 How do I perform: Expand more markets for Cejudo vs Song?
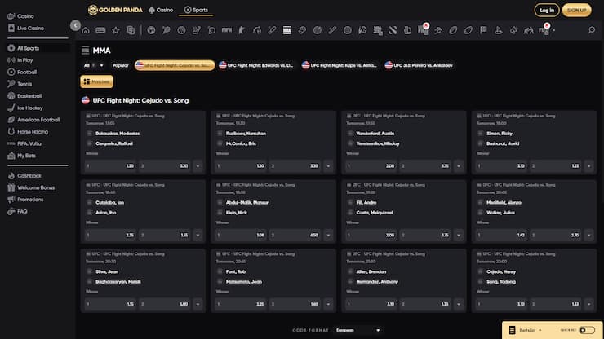589,304
